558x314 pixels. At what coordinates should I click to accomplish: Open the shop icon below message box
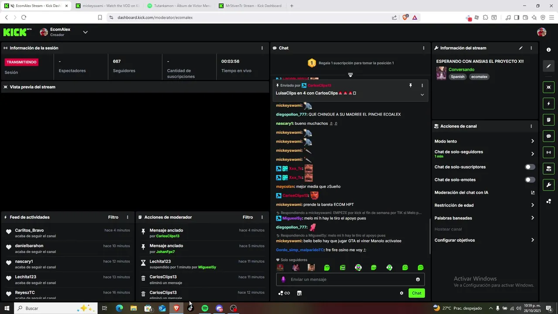click(x=299, y=293)
